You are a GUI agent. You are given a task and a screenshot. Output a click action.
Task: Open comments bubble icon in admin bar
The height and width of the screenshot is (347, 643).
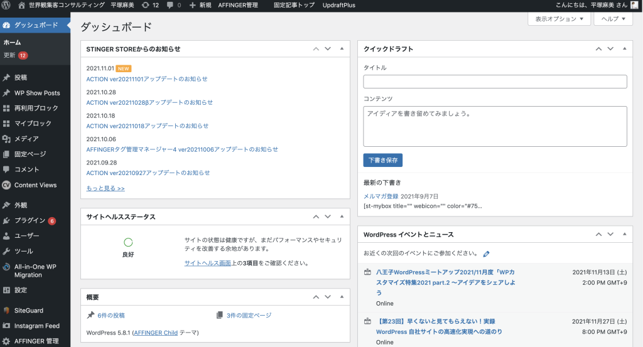pyautogui.click(x=170, y=5)
